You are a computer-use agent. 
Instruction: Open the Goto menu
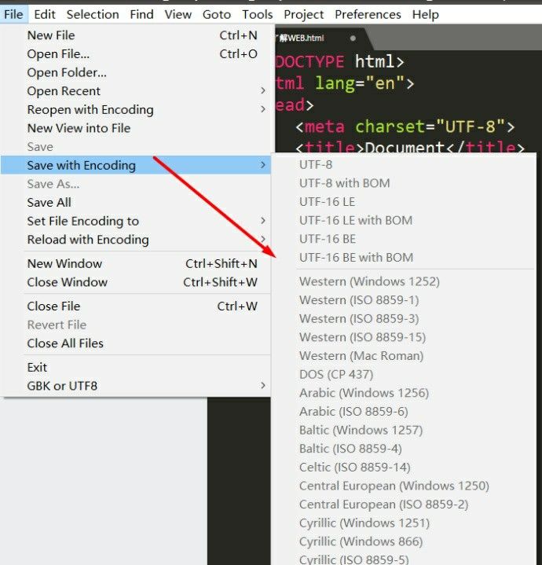tap(217, 14)
